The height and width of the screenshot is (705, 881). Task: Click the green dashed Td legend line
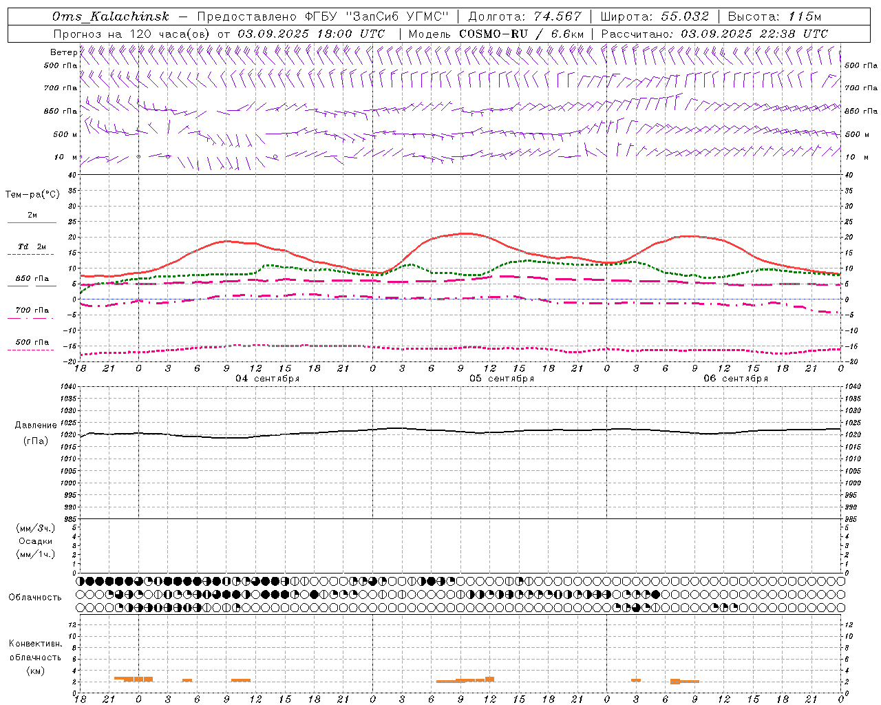click(x=31, y=255)
